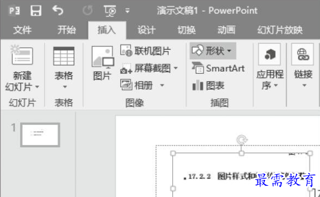Expand the 相册 dropdown arrow
This screenshot has width=320, height=197.
[x=162, y=85]
